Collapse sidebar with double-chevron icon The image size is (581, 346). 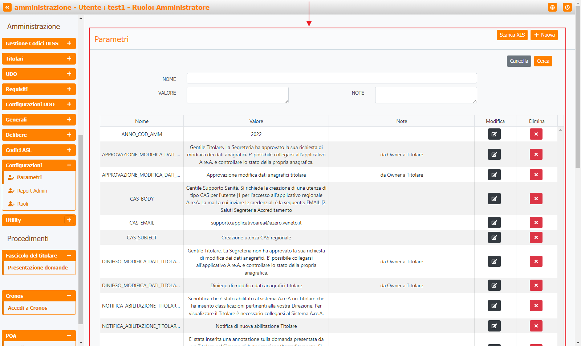point(7,7)
